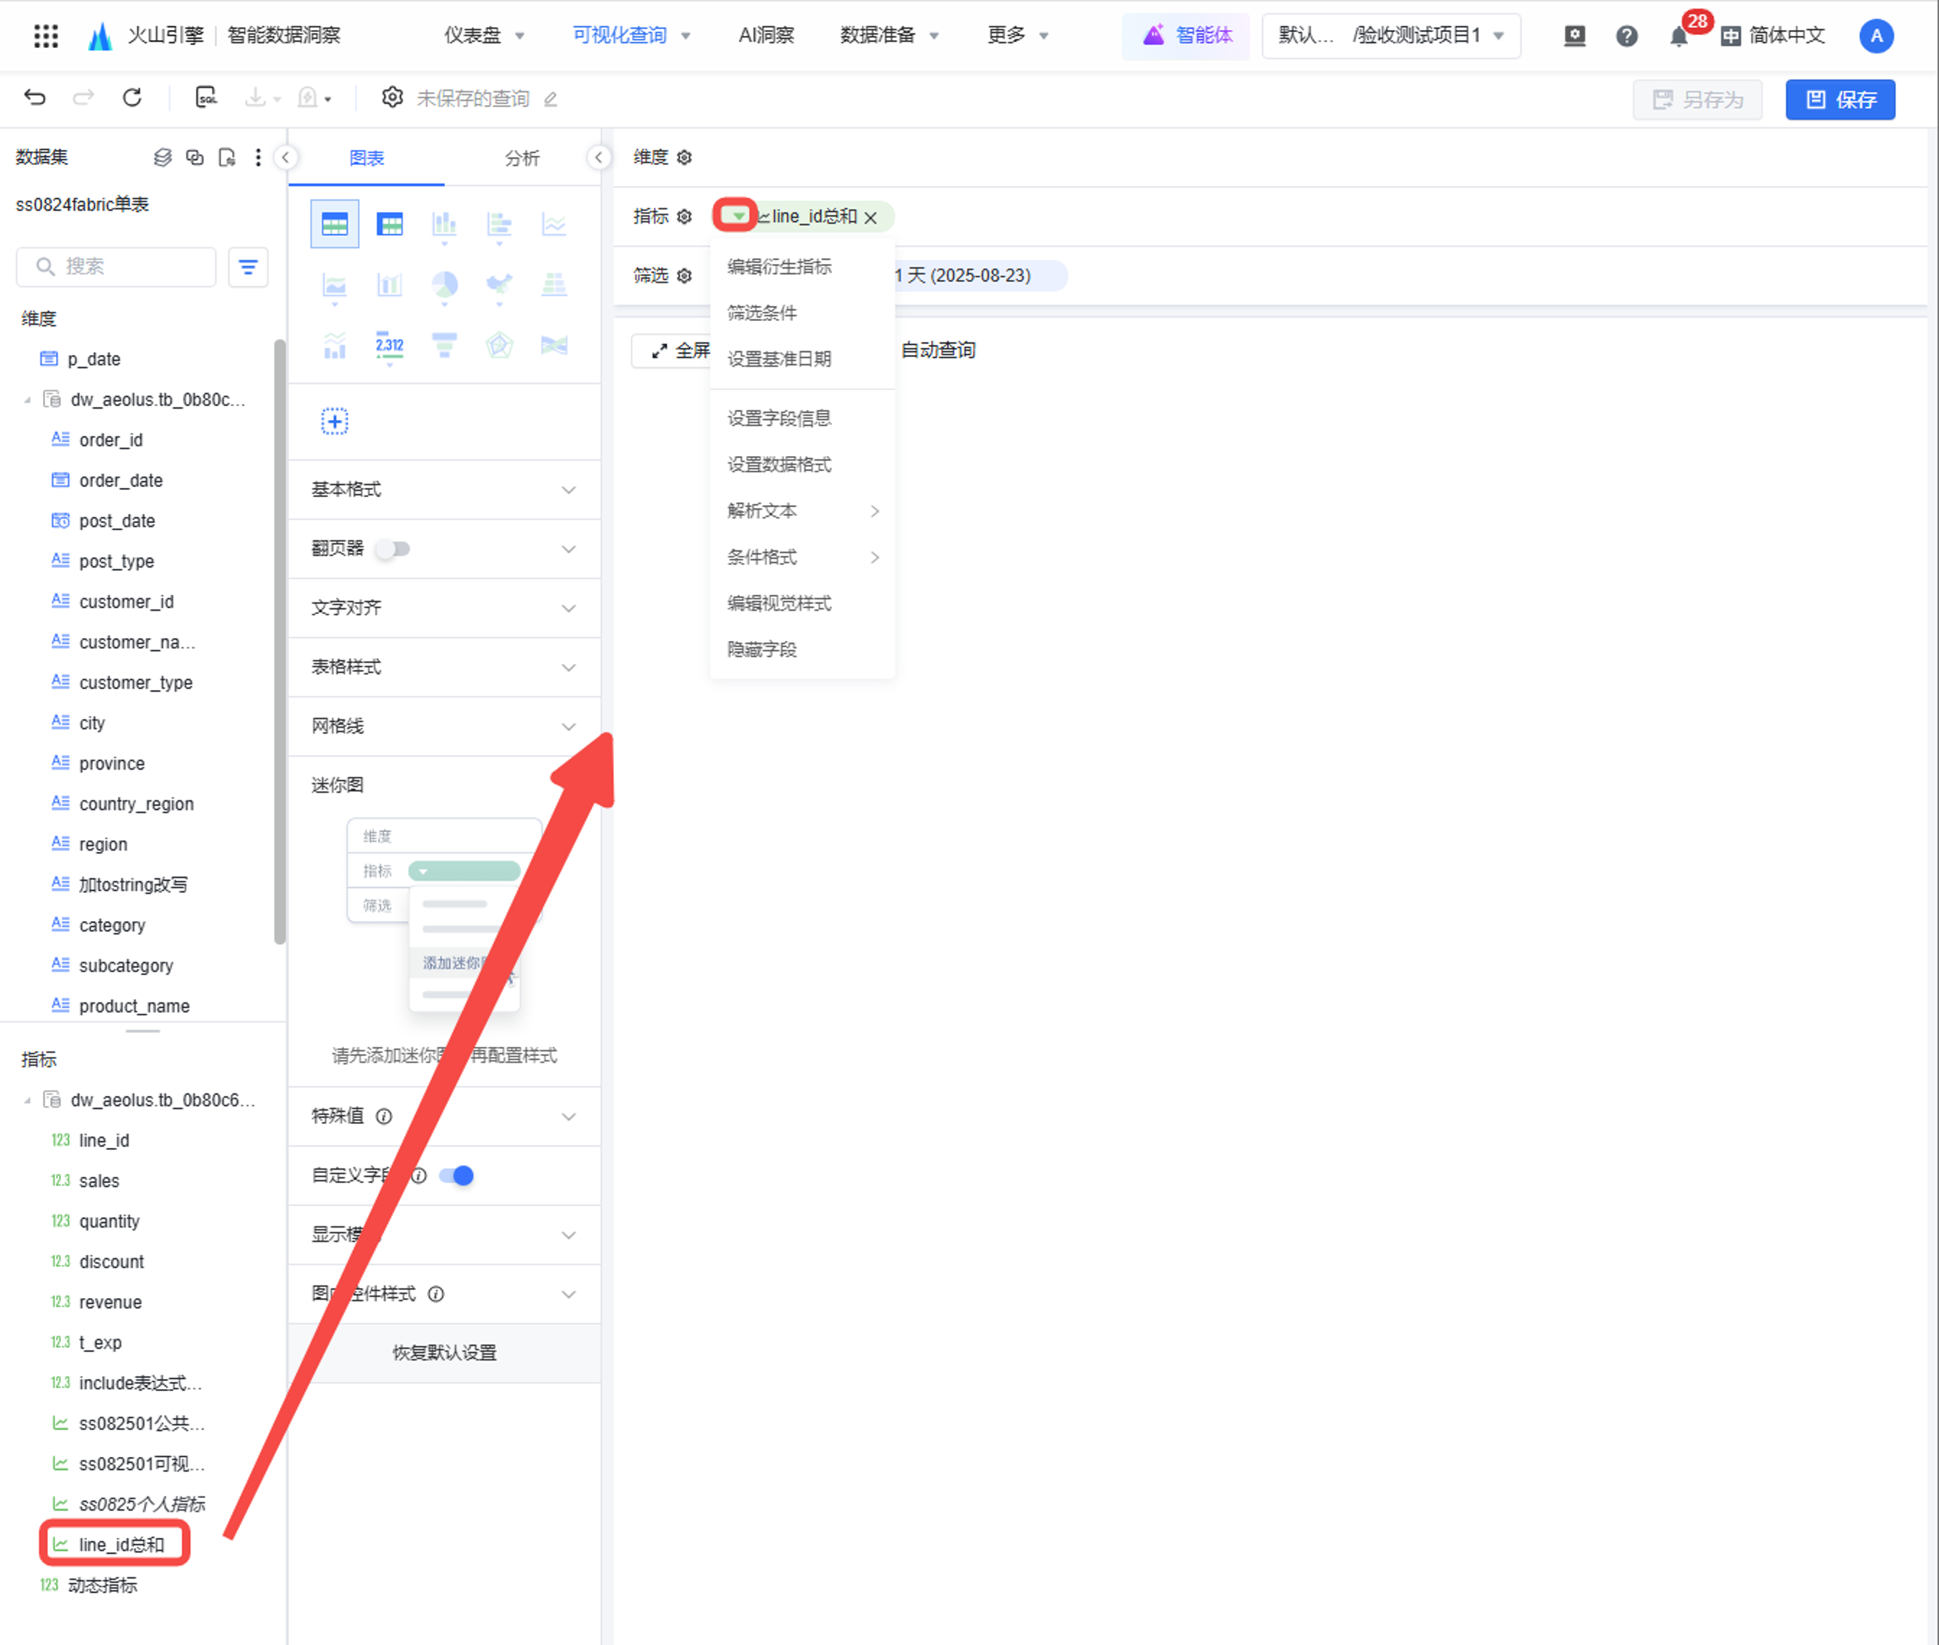1939x1645 pixels.
Task: Select the pie chart type icon
Action: click(445, 284)
